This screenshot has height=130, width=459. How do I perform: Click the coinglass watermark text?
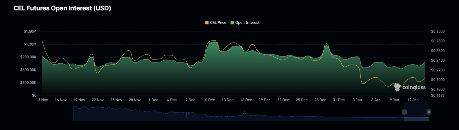pos(414,87)
